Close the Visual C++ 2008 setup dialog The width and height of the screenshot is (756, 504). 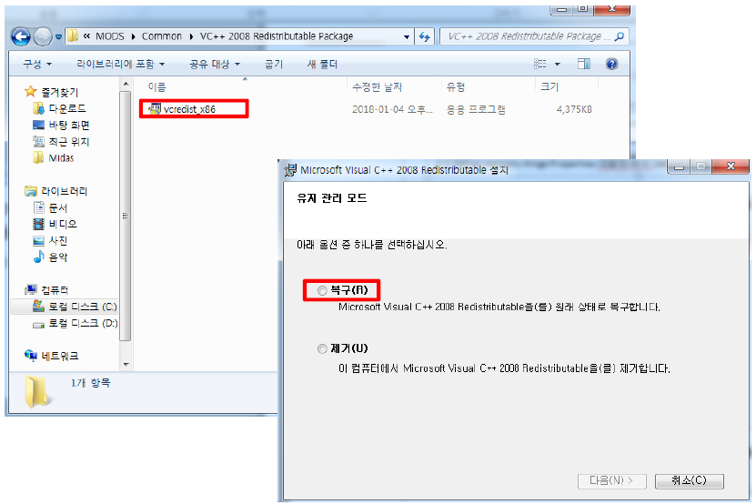731,166
